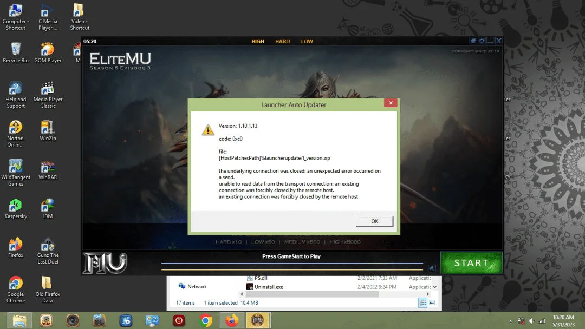Open the Recycle Bin
This screenshot has width=585, height=329.
(x=15, y=52)
